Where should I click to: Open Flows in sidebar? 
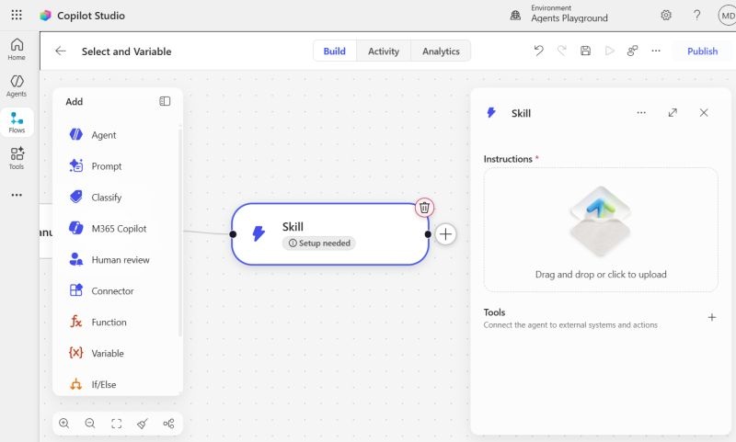point(17,122)
